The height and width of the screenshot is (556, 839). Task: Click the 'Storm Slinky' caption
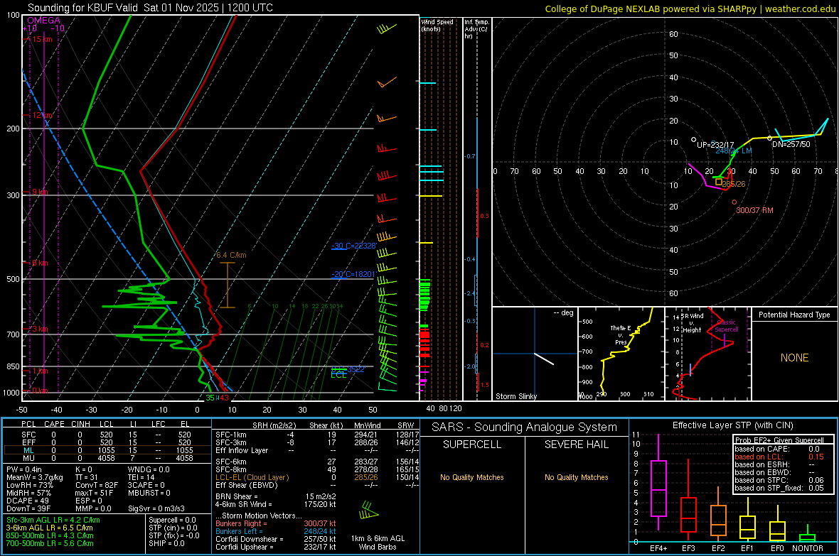(x=515, y=396)
